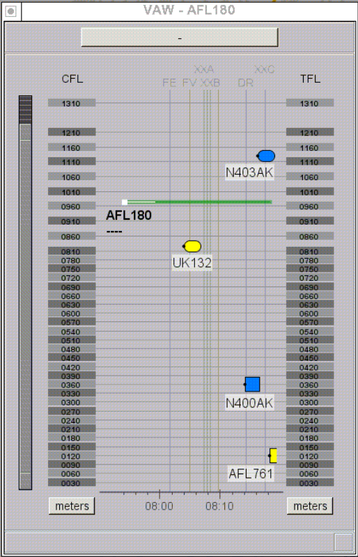The image size is (358, 557).
Task: Select TFL level 1310
Action: click(310, 103)
